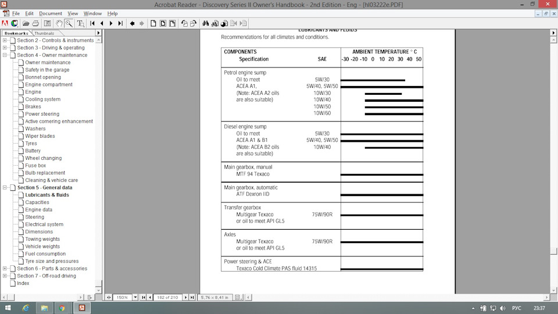This screenshot has height=314, width=558.
Task: Go to last page in top toolbar
Action: 120,23
